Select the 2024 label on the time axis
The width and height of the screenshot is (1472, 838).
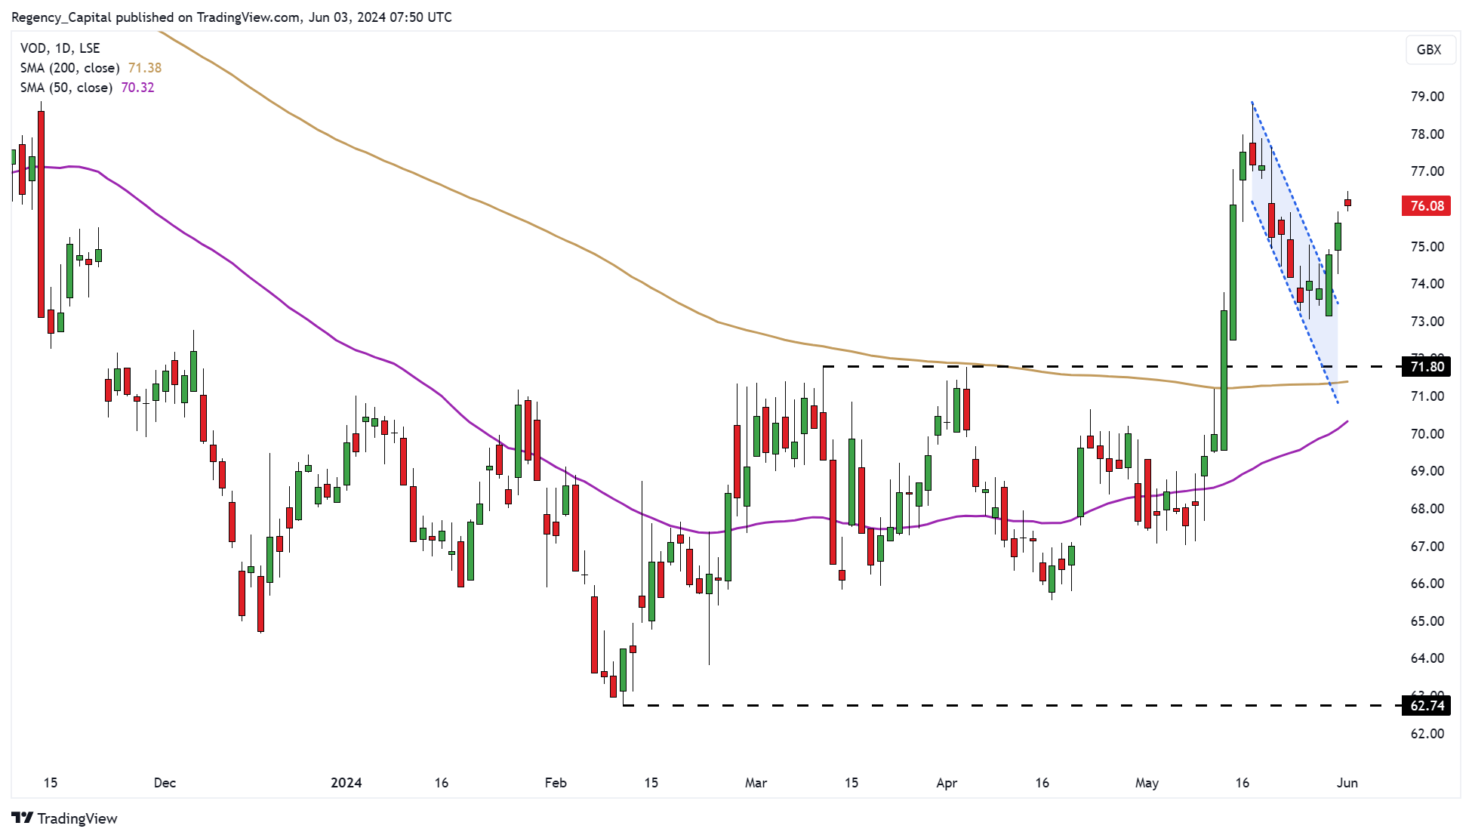pos(347,784)
